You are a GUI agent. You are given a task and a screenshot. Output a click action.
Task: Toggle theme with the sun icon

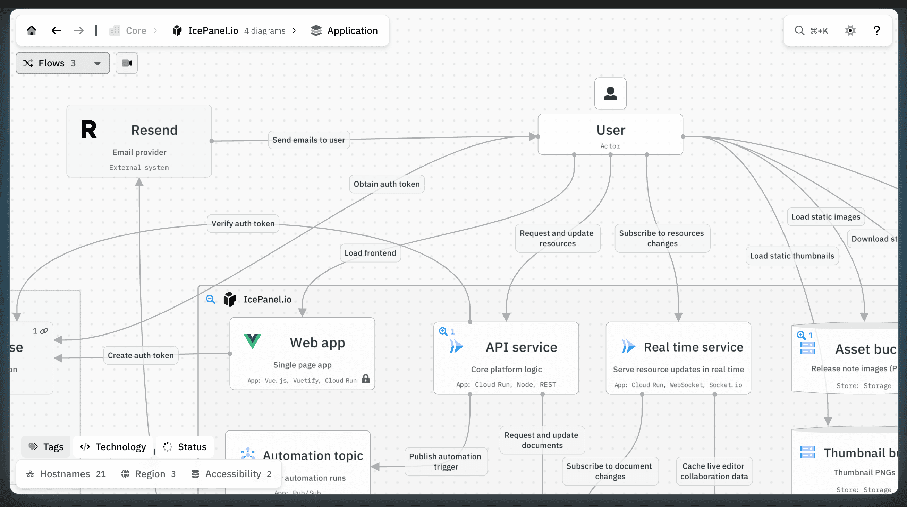tap(850, 30)
